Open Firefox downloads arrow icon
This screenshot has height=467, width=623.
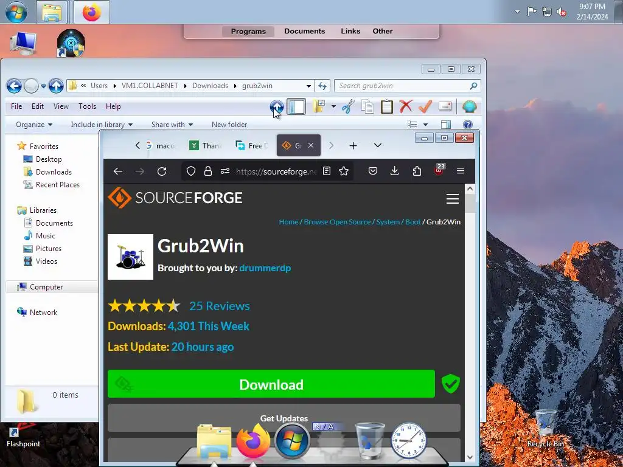click(394, 171)
